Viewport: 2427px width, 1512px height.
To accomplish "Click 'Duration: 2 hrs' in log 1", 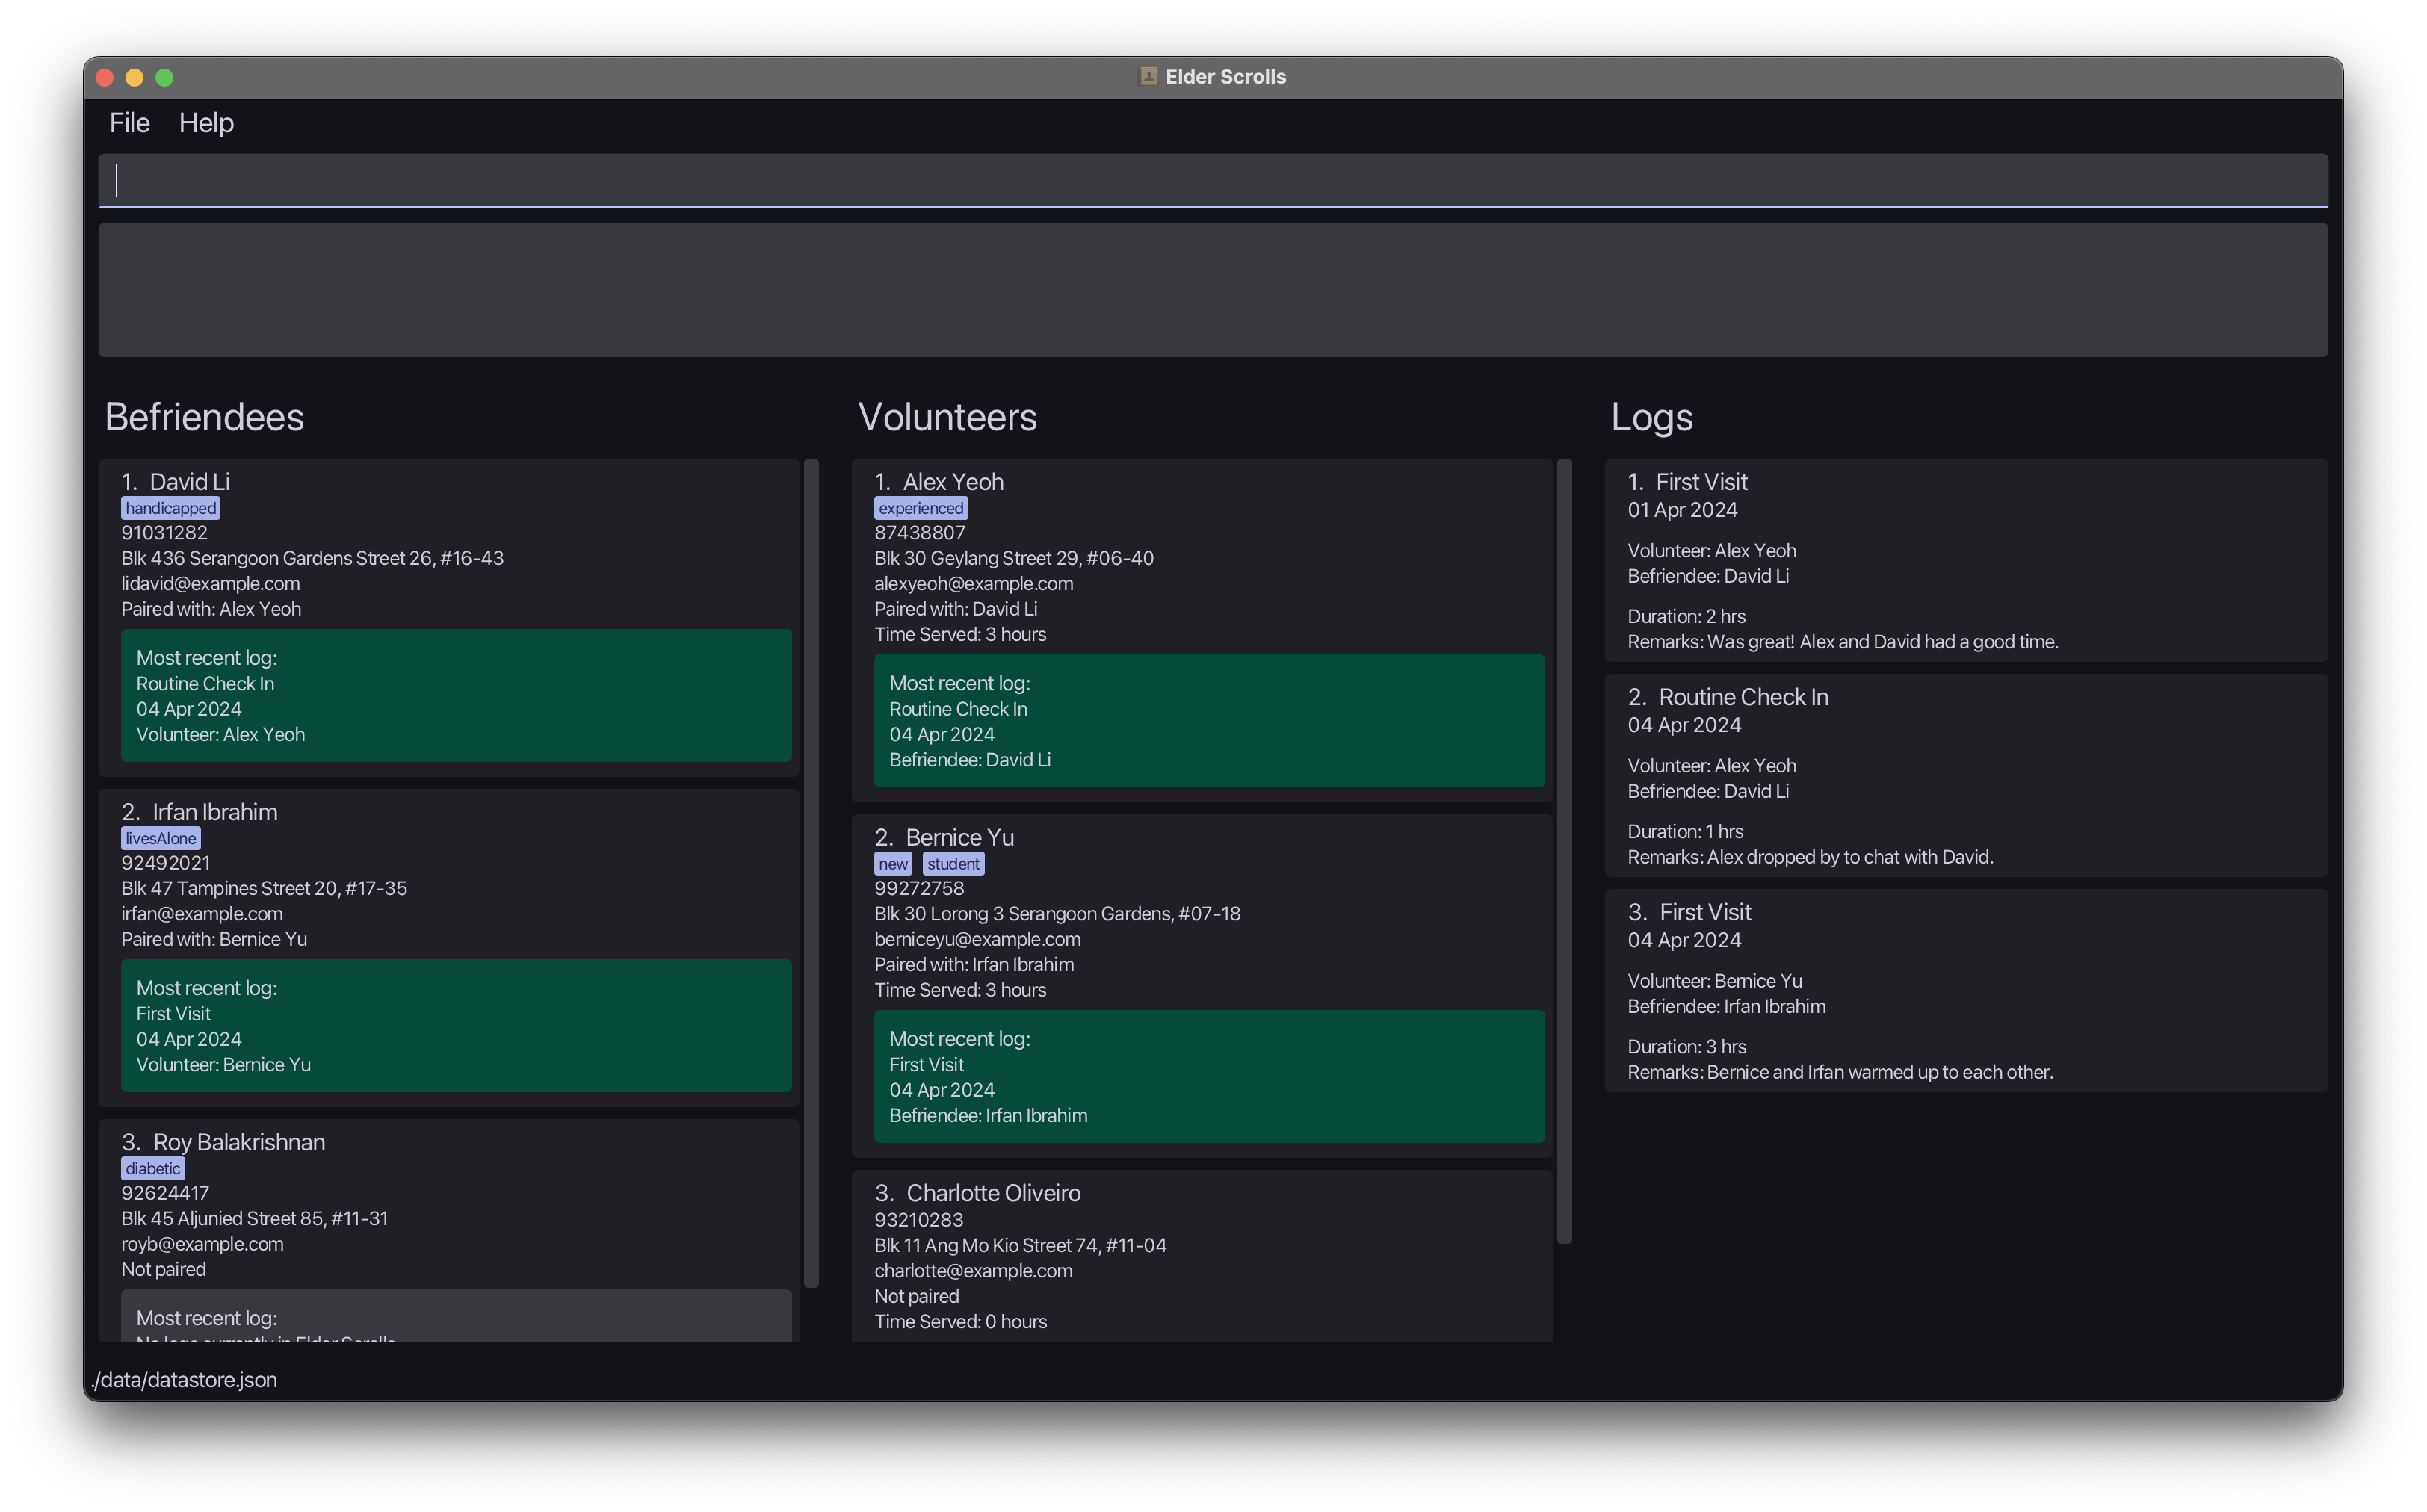I will (1686, 616).
